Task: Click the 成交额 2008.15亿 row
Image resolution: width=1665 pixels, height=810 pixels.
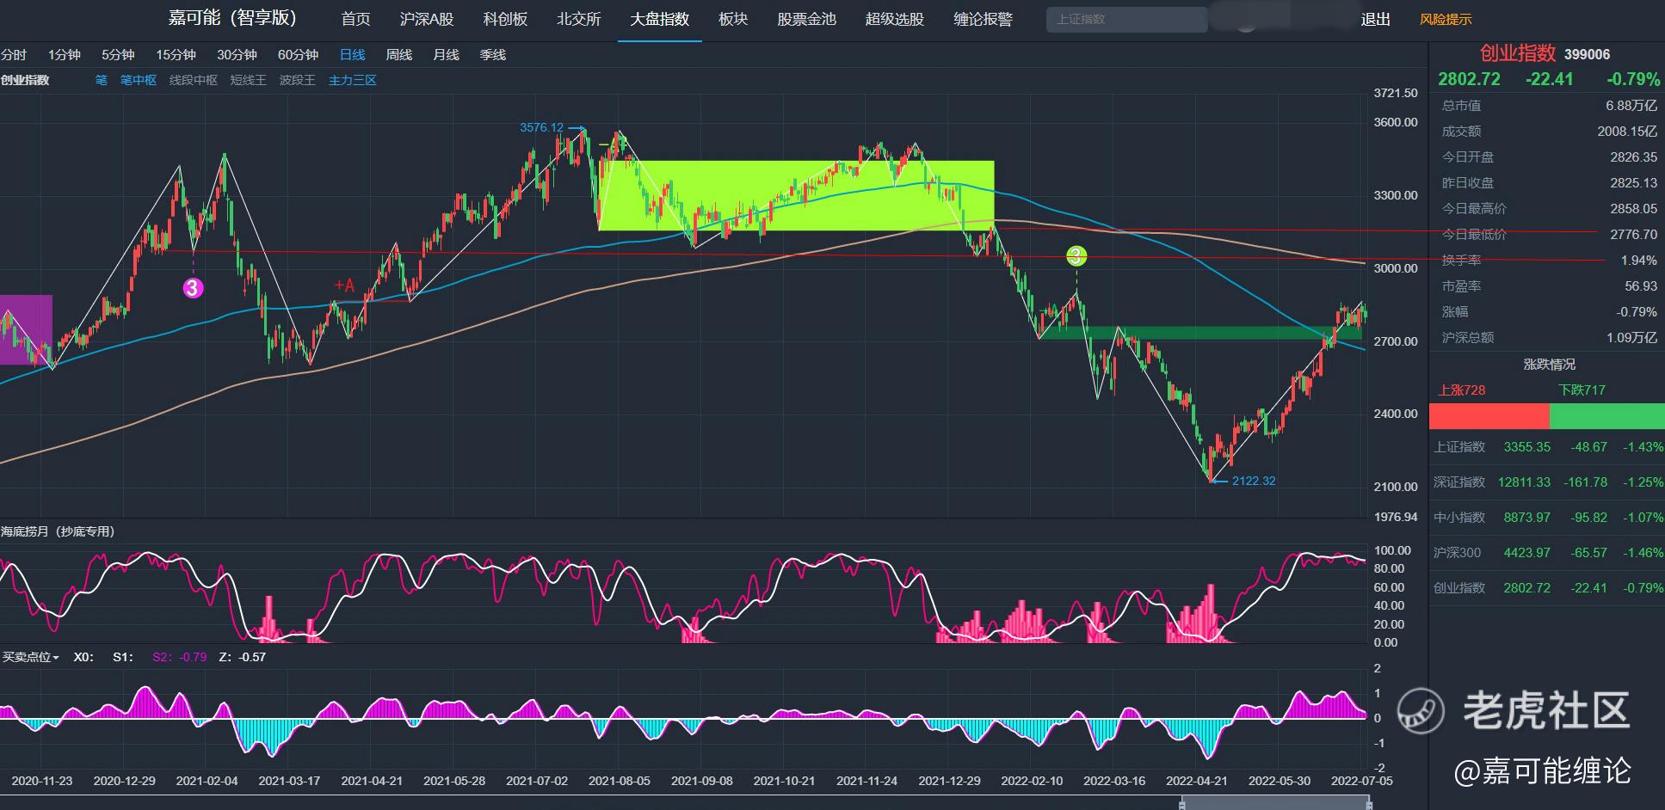Action: [x=1547, y=132]
